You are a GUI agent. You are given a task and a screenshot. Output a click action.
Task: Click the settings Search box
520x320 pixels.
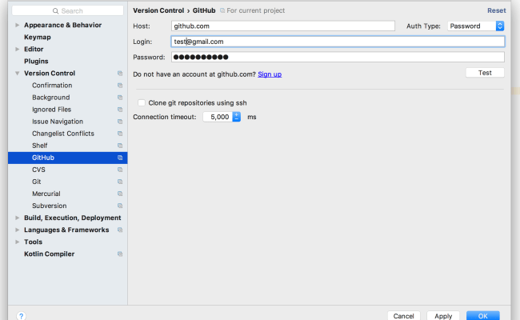(68, 11)
